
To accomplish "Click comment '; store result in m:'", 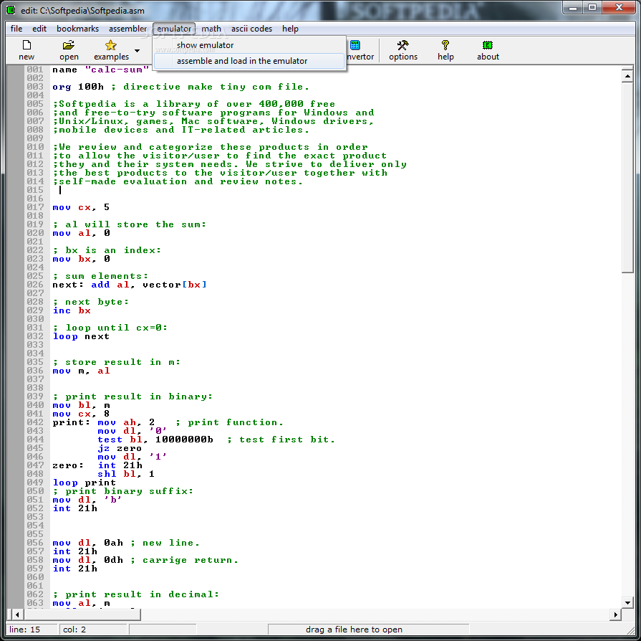I will (x=117, y=362).
